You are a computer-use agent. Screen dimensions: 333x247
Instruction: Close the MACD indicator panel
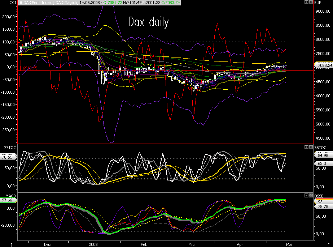coord(311,195)
